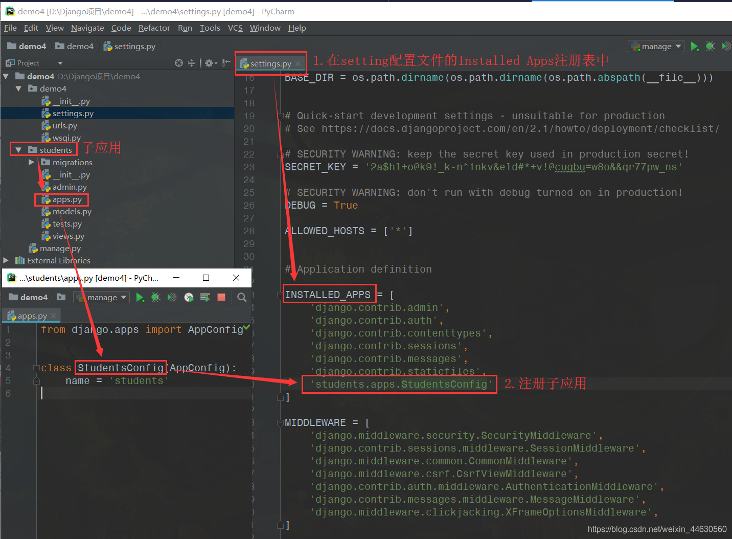The height and width of the screenshot is (539, 732).
Task: Collapse demo4 project root in tree
Action: click(6, 76)
